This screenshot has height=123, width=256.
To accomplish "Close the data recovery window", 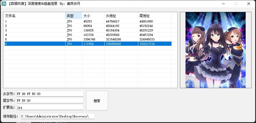I will click(249, 4).
